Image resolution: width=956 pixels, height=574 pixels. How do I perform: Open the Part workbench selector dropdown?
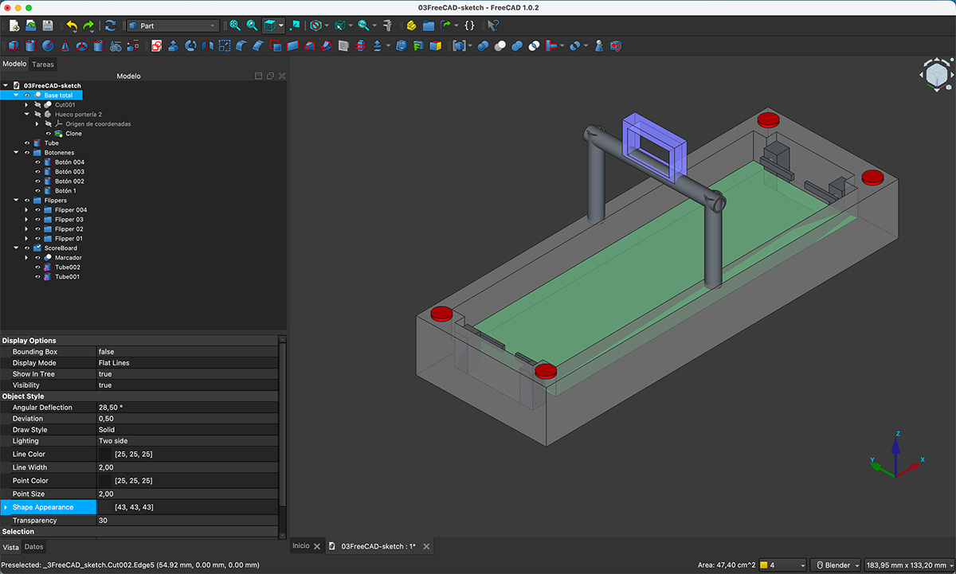tap(213, 25)
